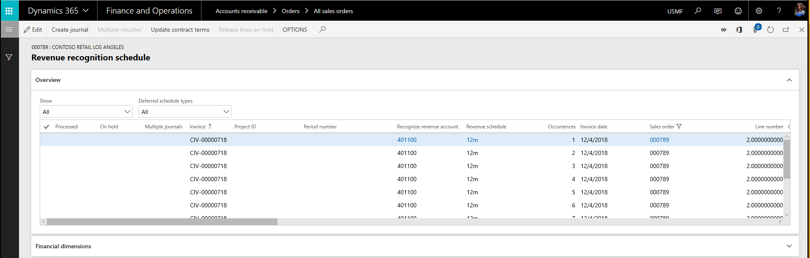Click the grid's horizontal scrollbar thumb
Screen dimensions: 810x258
[x=162, y=222]
